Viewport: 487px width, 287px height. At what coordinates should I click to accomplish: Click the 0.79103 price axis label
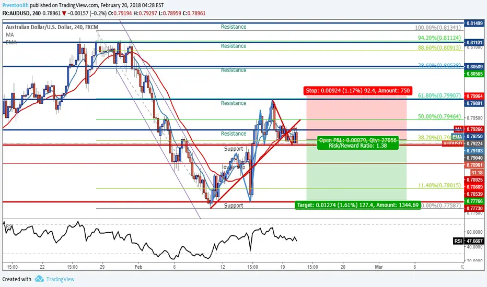pyautogui.click(x=474, y=151)
